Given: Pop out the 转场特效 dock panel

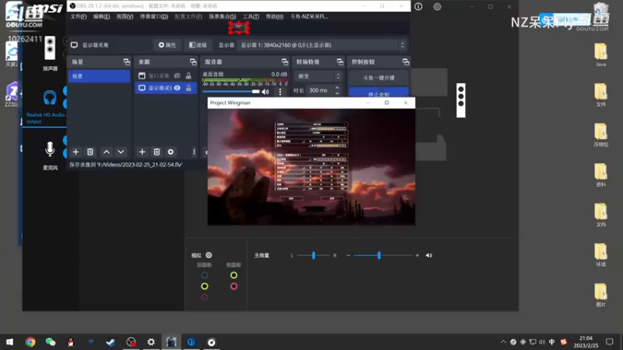Looking at the screenshot, I should [x=340, y=62].
